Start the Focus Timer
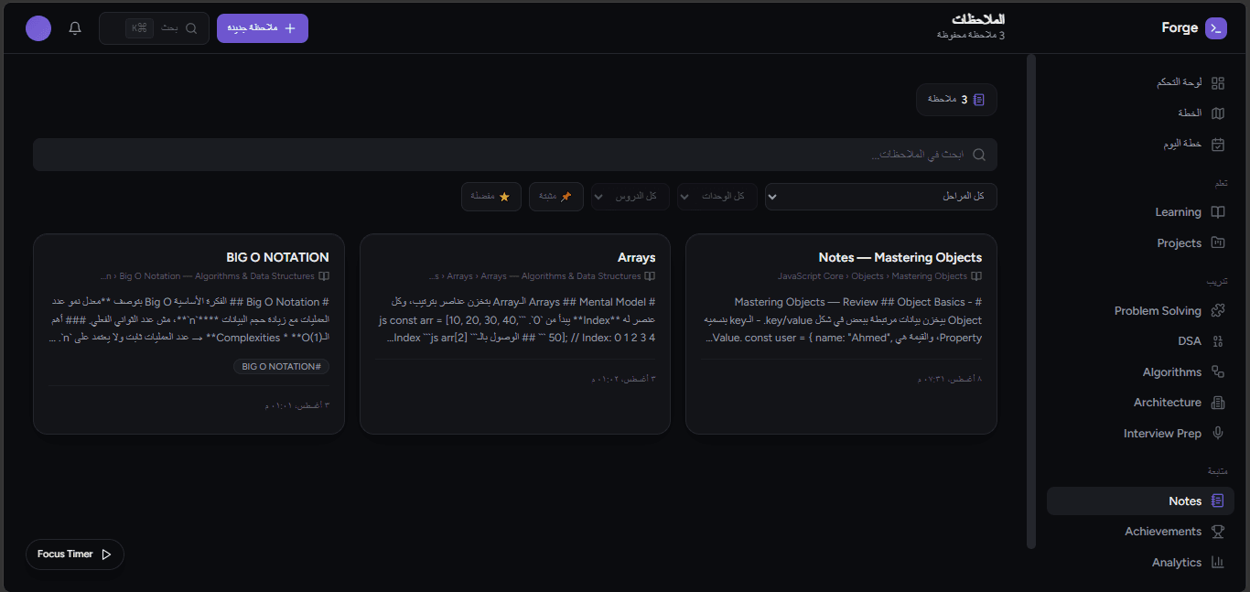Image resolution: width=1250 pixels, height=592 pixels. point(75,554)
